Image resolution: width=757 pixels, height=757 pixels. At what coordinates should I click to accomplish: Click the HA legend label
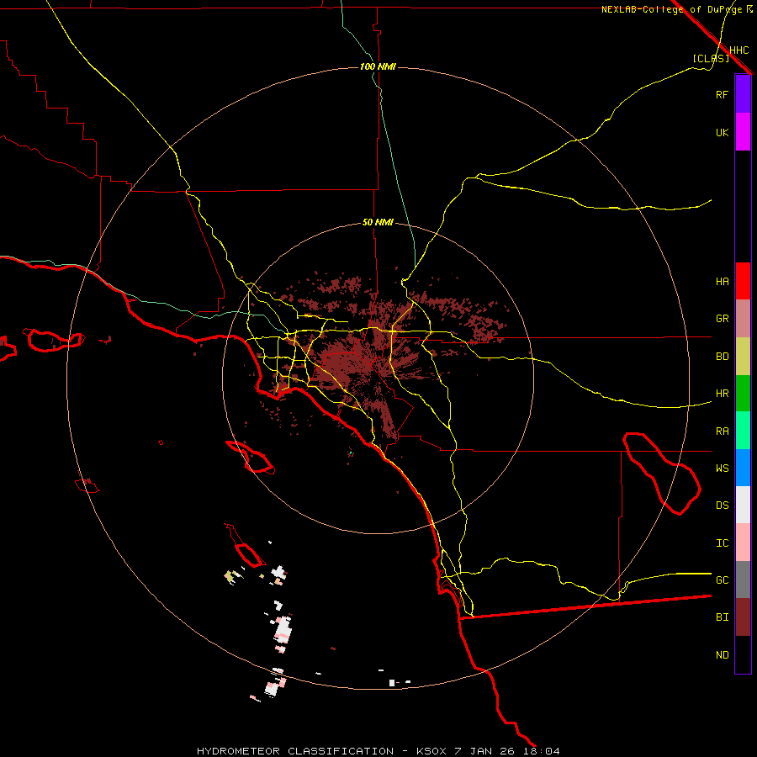click(722, 281)
